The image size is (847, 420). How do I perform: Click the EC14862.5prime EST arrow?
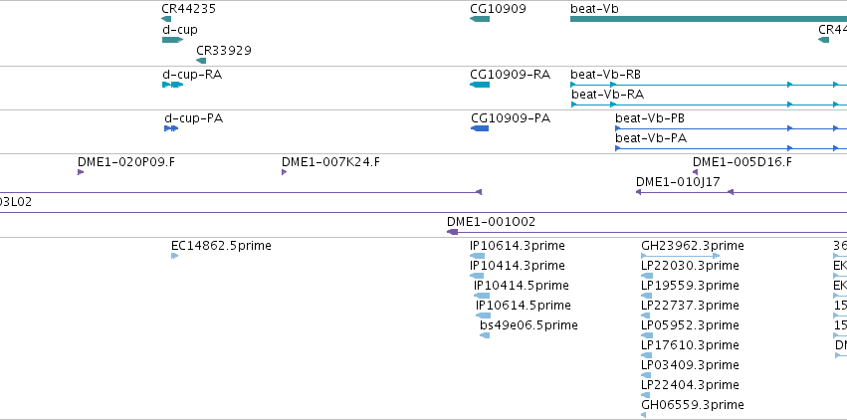[x=174, y=256]
